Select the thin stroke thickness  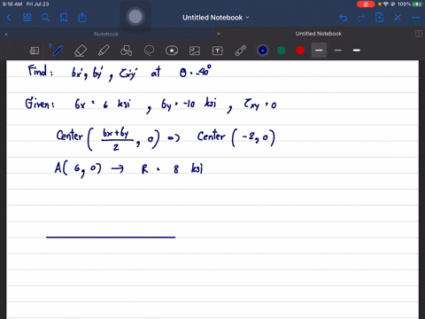click(x=338, y=51)
